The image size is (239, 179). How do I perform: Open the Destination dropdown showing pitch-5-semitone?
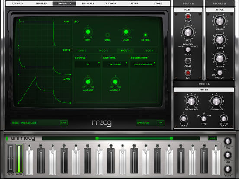143,64
